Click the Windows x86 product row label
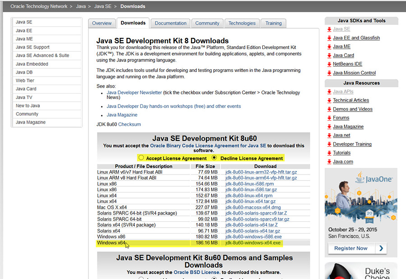406x279 pixels. [111, 237]
